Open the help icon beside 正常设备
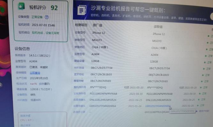The width and height of the screenshot is (213, 127). [x=47, y=17]
